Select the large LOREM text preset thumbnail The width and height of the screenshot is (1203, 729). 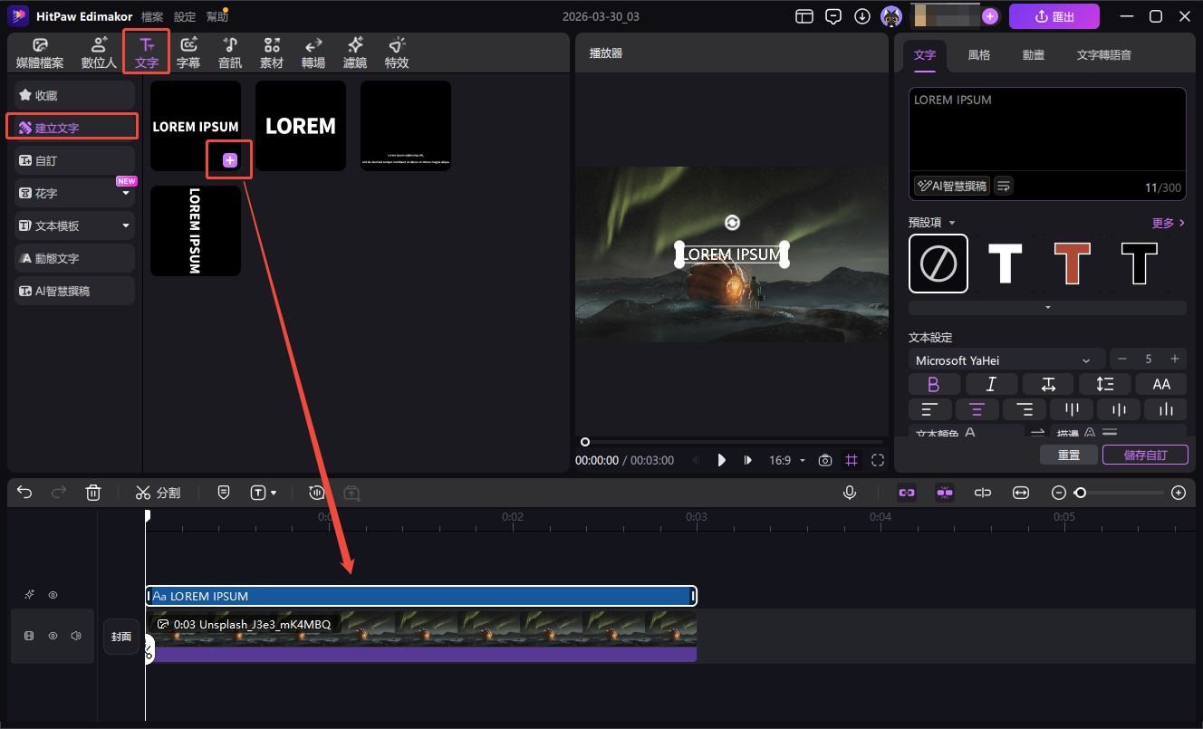(301, 126)
